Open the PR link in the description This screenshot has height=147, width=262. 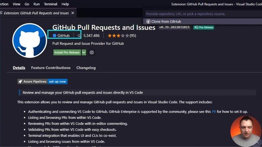214,111
